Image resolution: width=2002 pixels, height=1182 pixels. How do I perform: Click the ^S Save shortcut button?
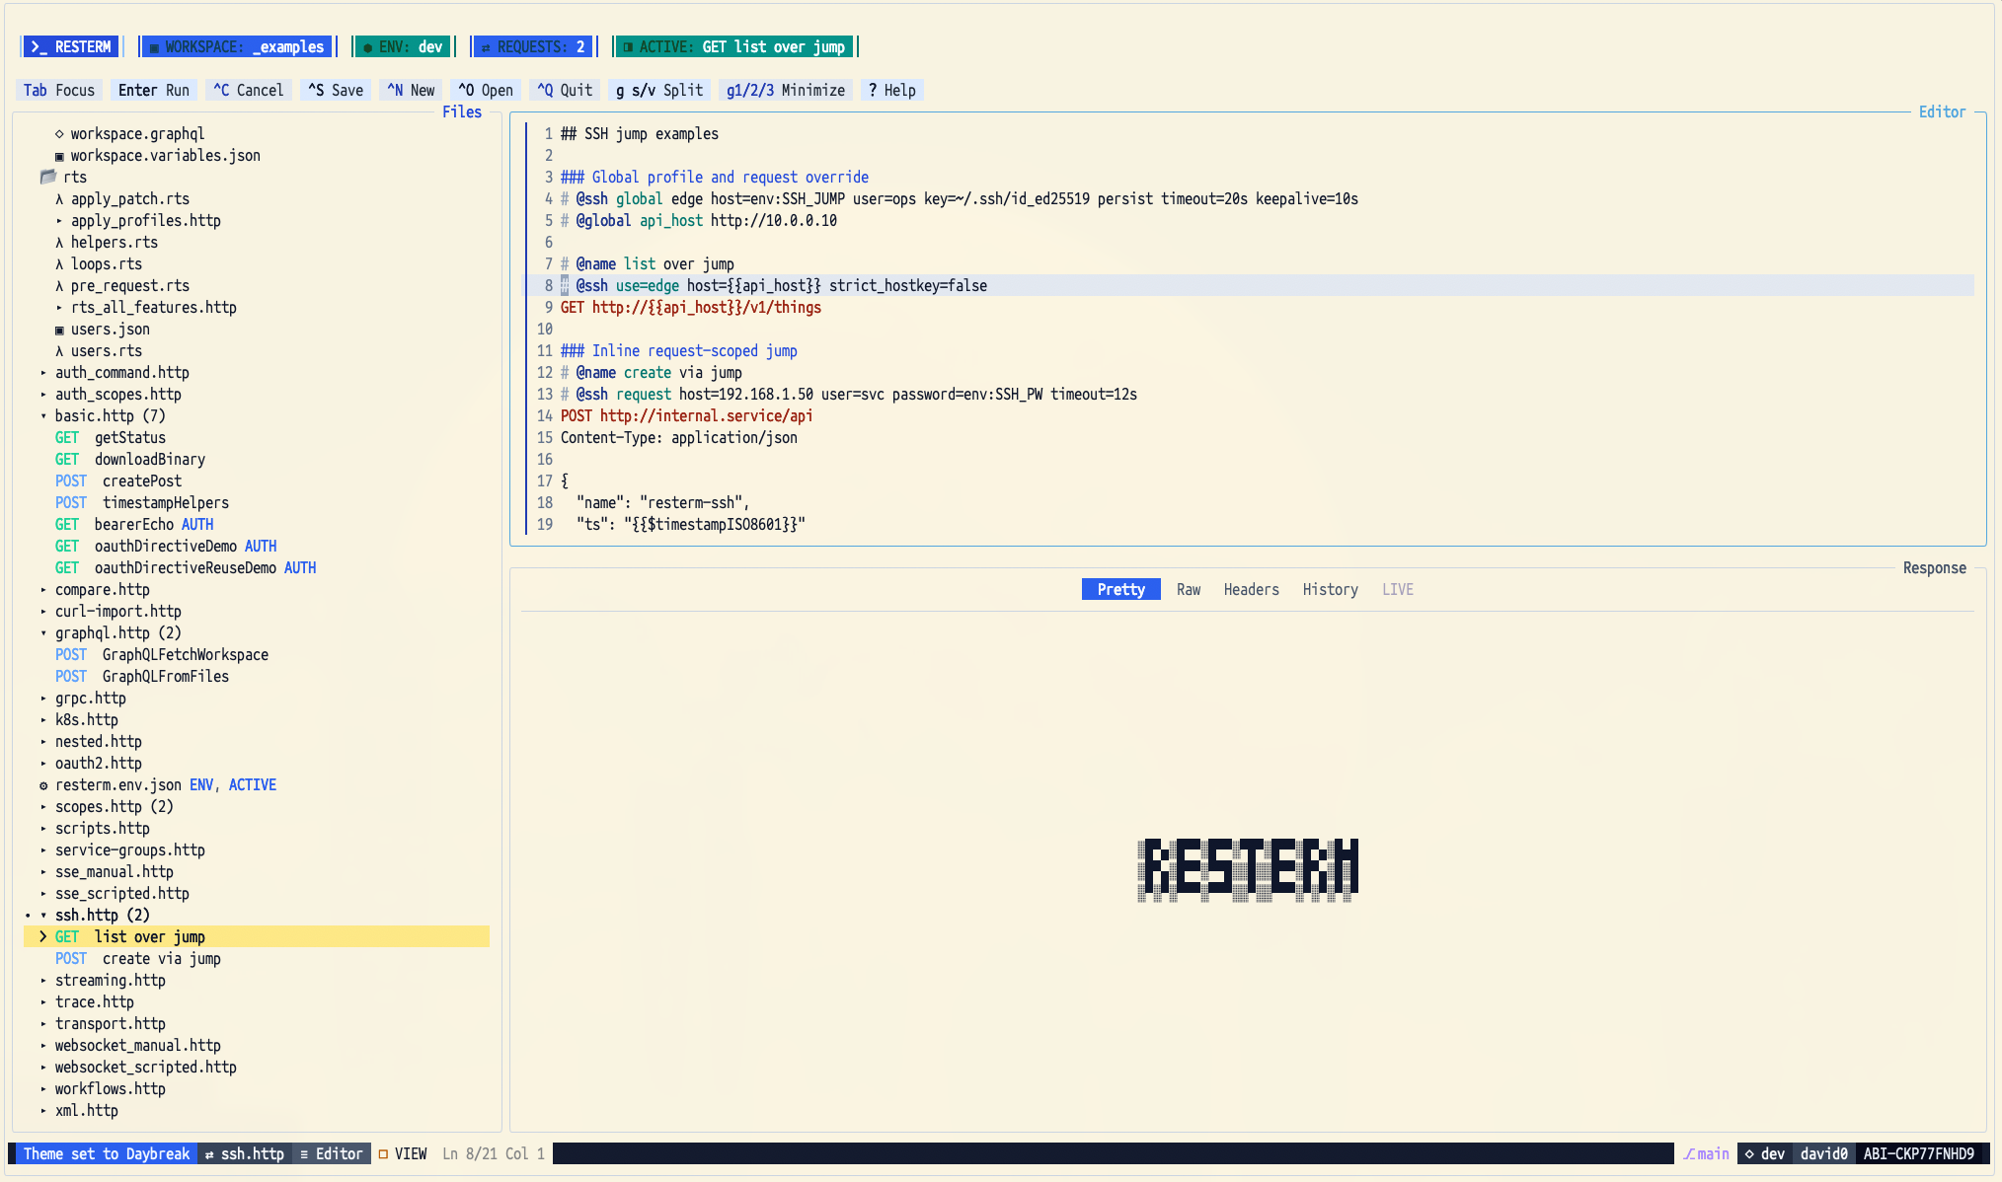pyautogui.click(x=336, y=90)
